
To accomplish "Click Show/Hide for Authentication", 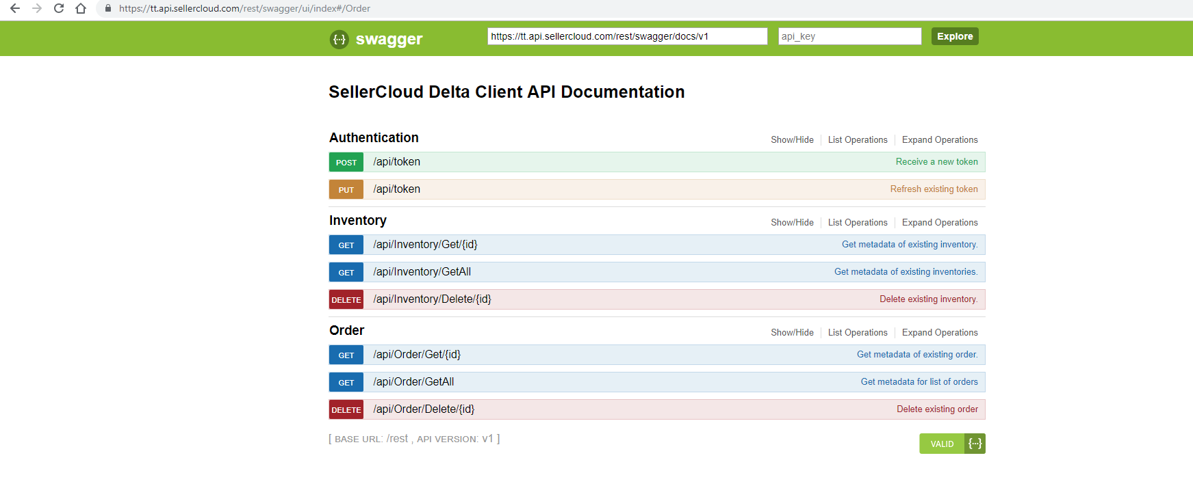I will coord(792,139).
